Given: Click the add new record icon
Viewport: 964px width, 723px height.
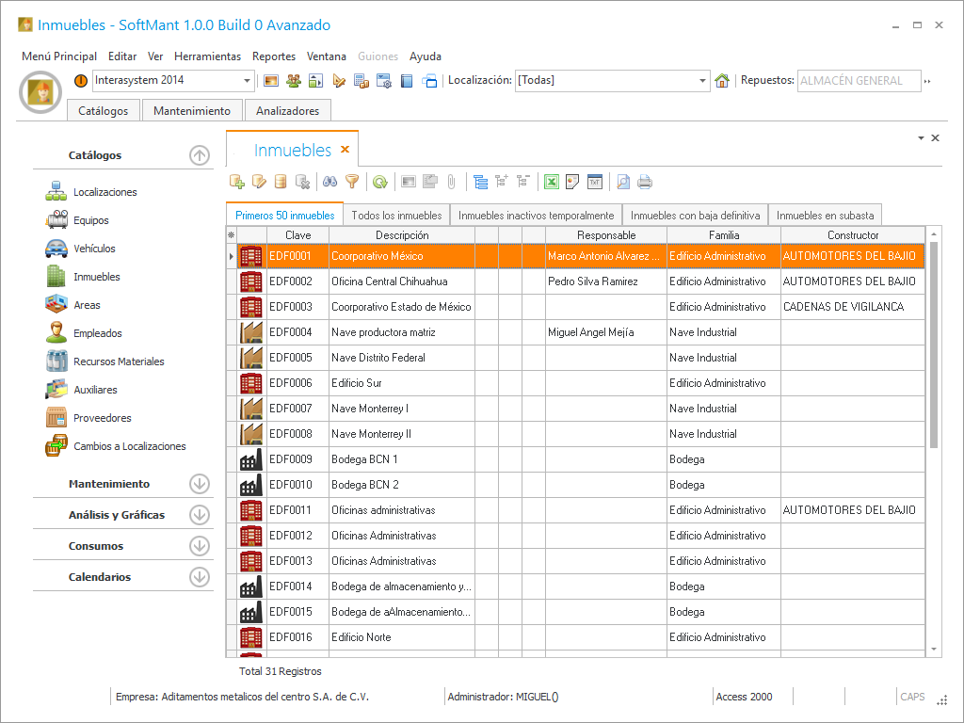Looking at the screenshot, I should (237, 182).
